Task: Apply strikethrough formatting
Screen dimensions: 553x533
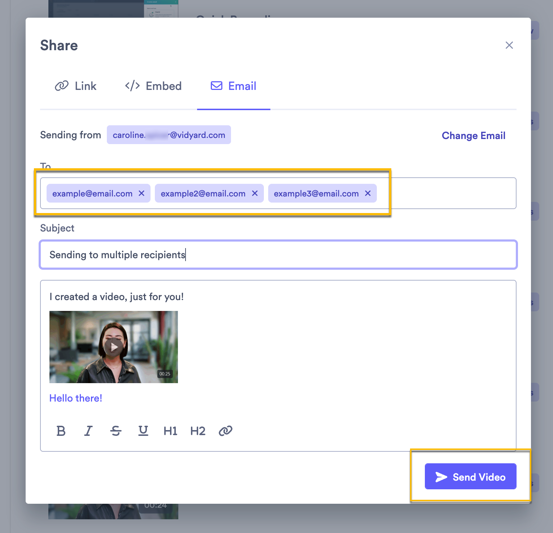Action: (x=116, y=431)
